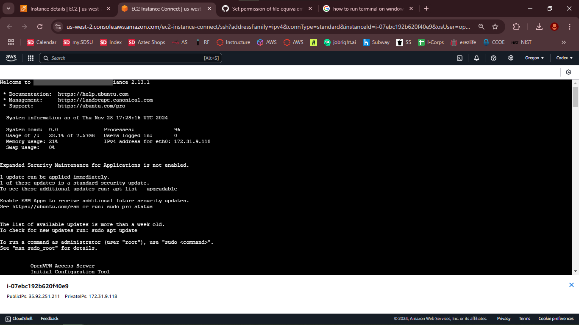
Task: Open the AWS services grid menu
Action: click(30, 58)
